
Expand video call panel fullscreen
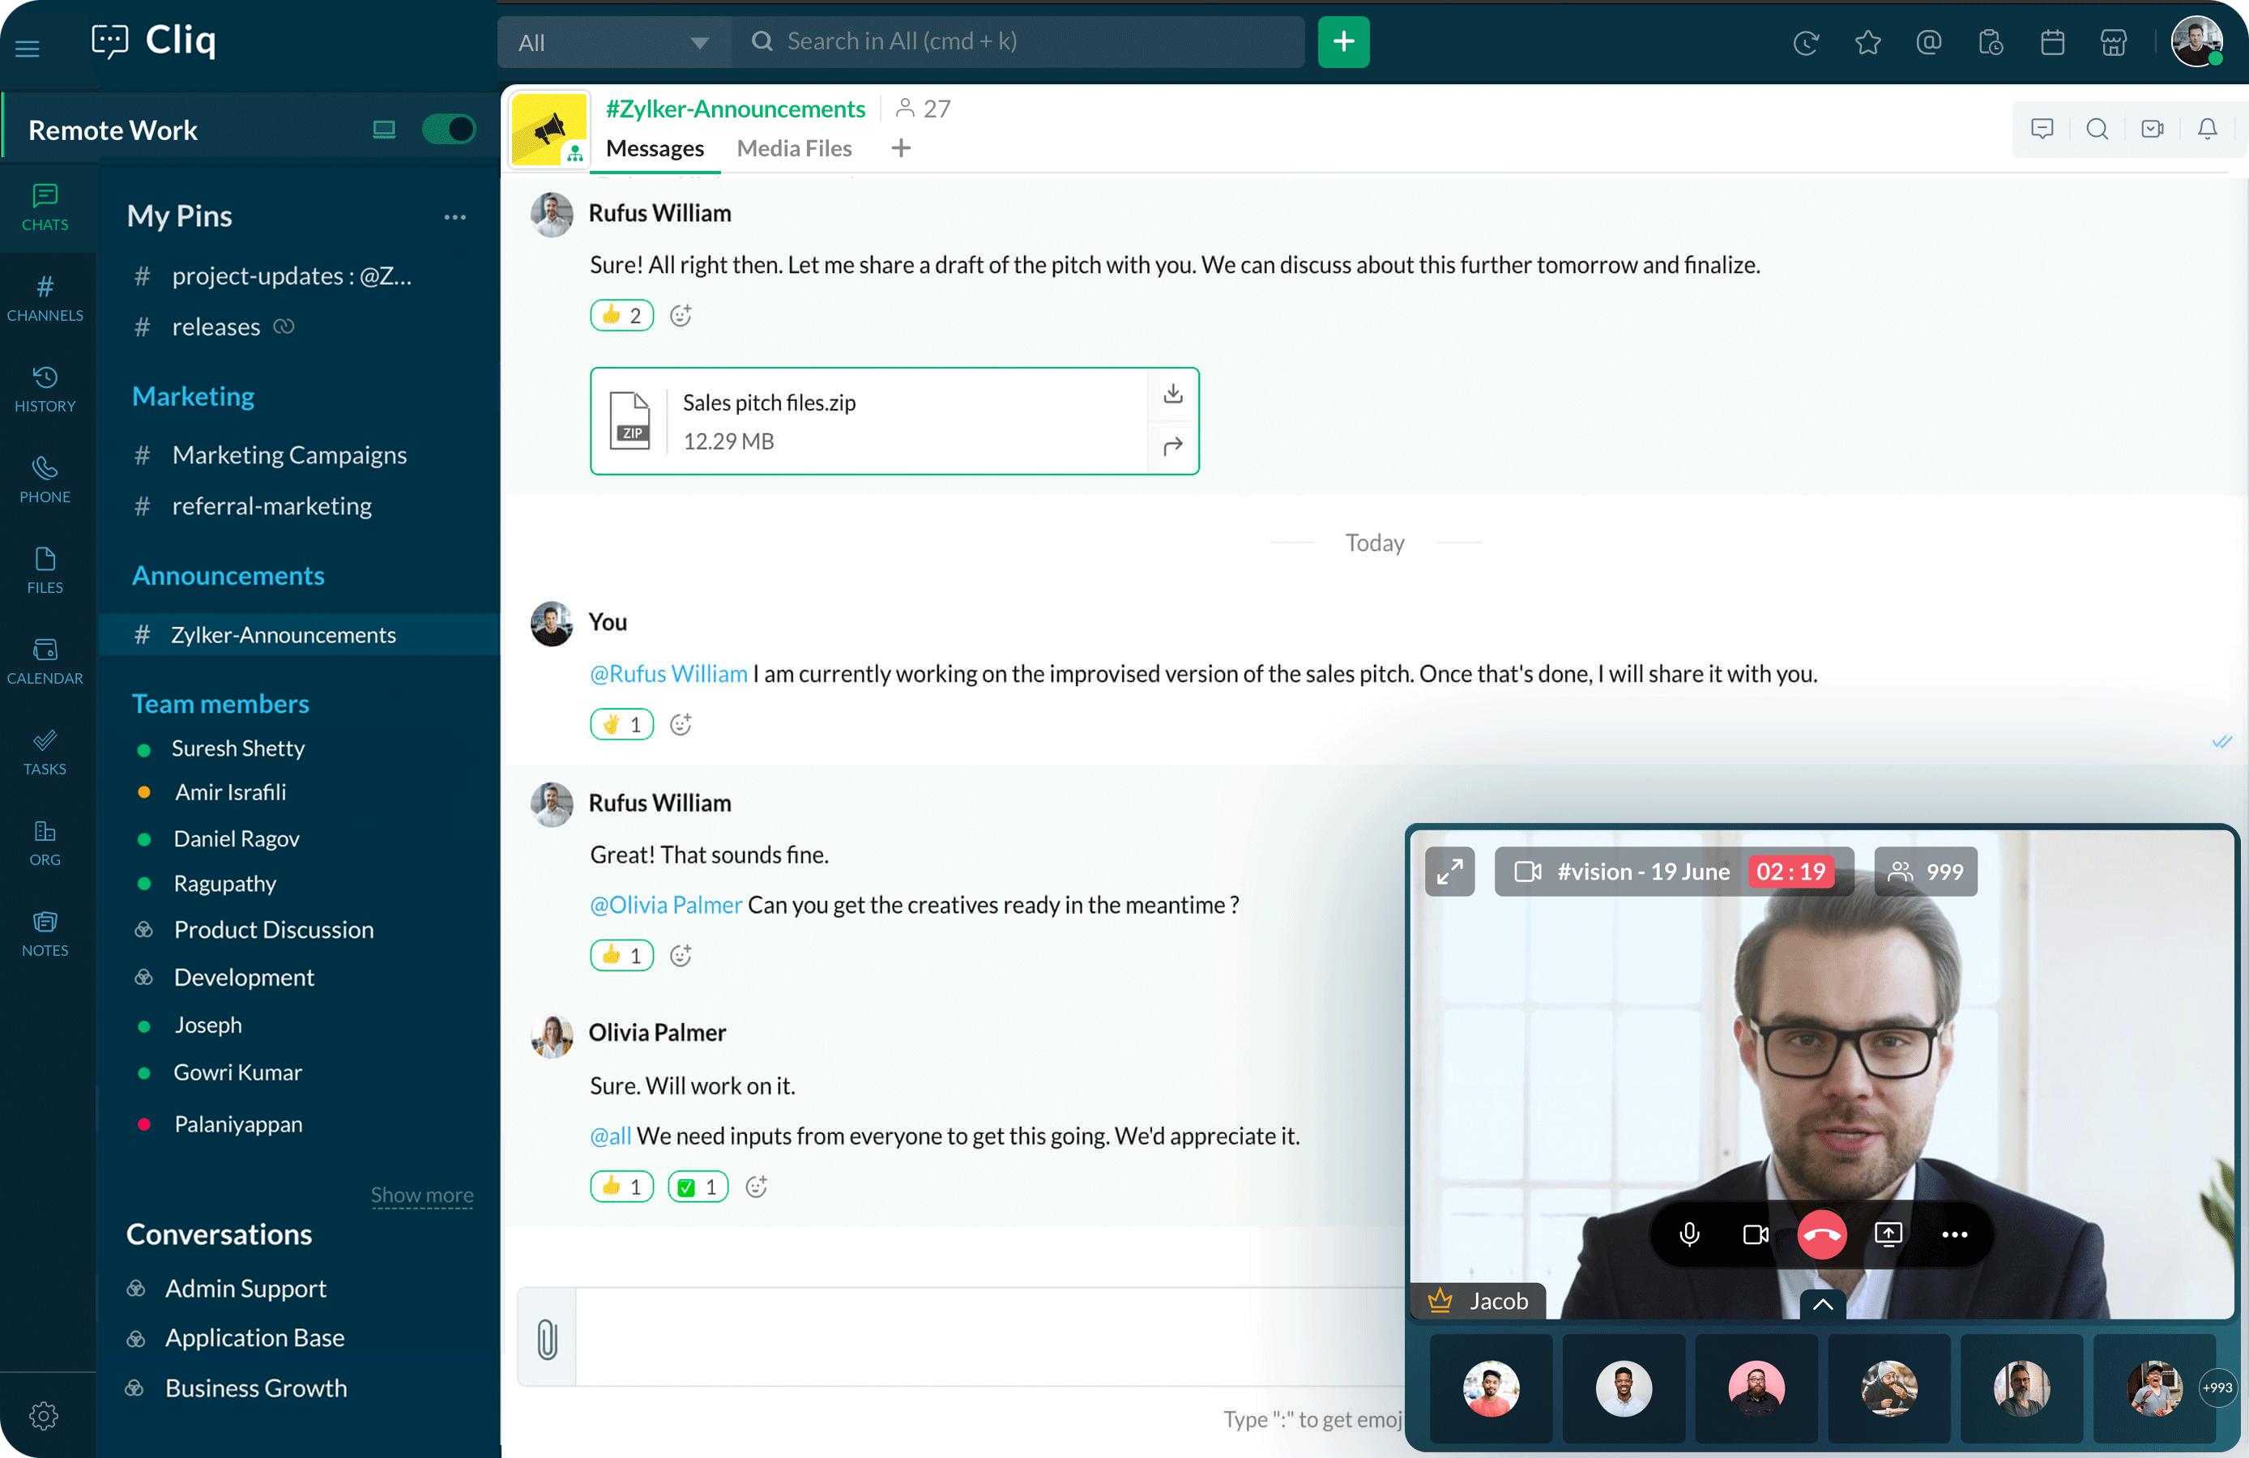[x=1448, y=870]
